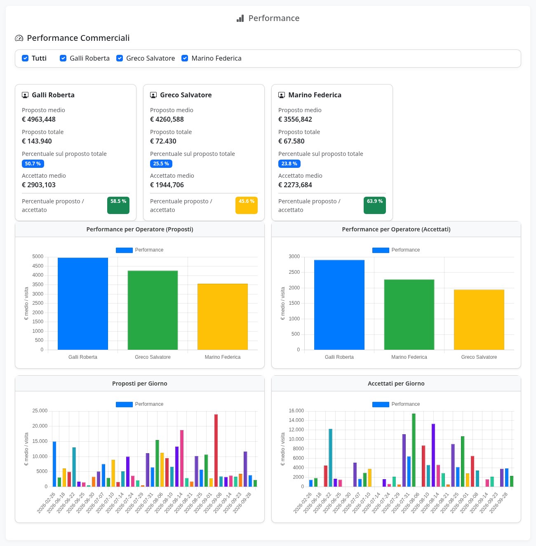Select the Marino Federica card title
This screenshot has height=546, width=536.
[x=315, y=95]
